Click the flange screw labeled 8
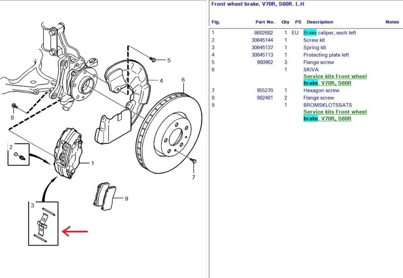Viewport: 403px width, 278px height. (x=14, y=106)
